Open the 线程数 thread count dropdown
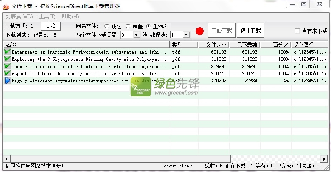This screenshot has height=172, width=331. tap(186, 35)
